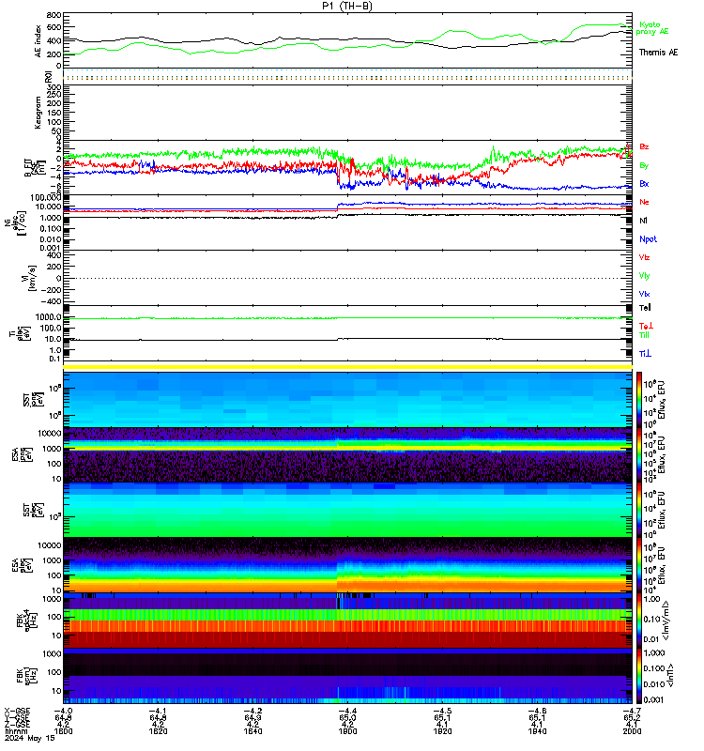Screen dimensions: 704x751
Task: Click the "100.000" tick on density axis
Action: [x=45, y=198]
